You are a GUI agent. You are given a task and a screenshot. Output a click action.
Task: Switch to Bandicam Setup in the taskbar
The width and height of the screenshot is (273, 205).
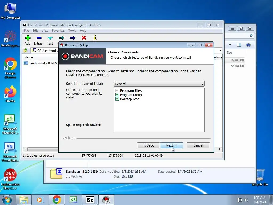point(106,200)
